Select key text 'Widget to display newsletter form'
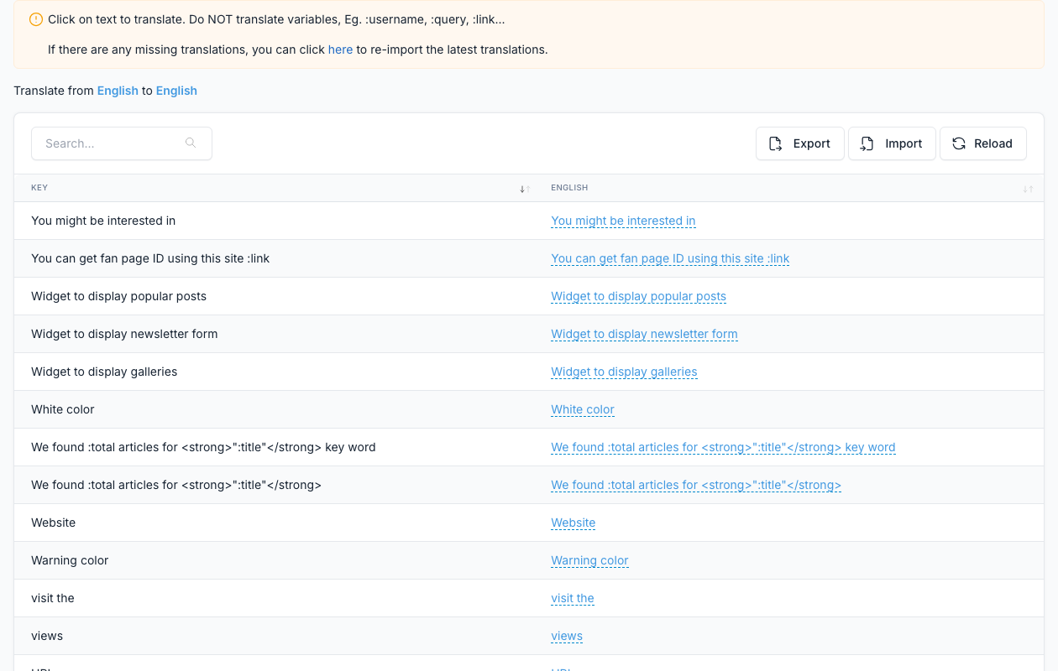Viewport: 1058px width, 671px height. (x=124, y=334)
